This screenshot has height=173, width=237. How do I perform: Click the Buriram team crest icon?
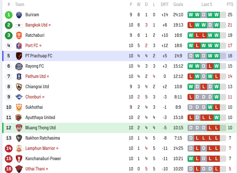[x=19, y=15]
